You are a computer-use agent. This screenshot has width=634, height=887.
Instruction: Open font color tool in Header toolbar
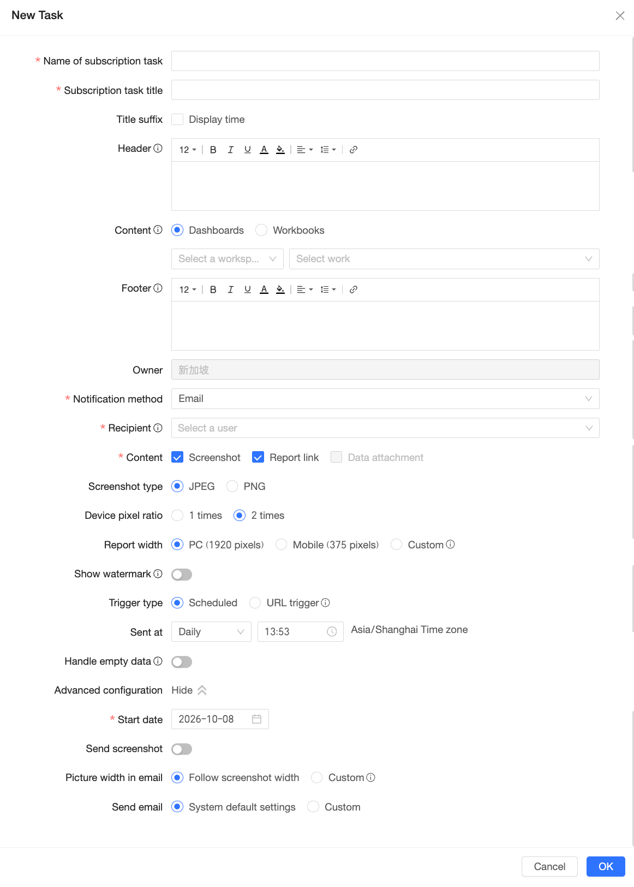coord(264,150)
